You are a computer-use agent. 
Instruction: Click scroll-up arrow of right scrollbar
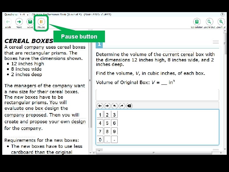(x=225, y=31)
